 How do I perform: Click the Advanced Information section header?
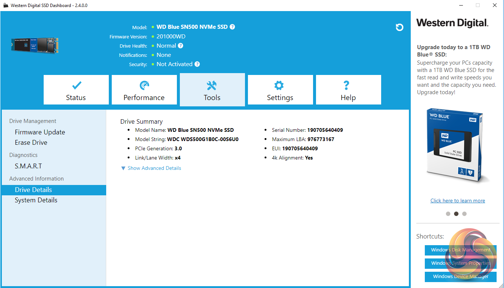click(x=37, y=179)
